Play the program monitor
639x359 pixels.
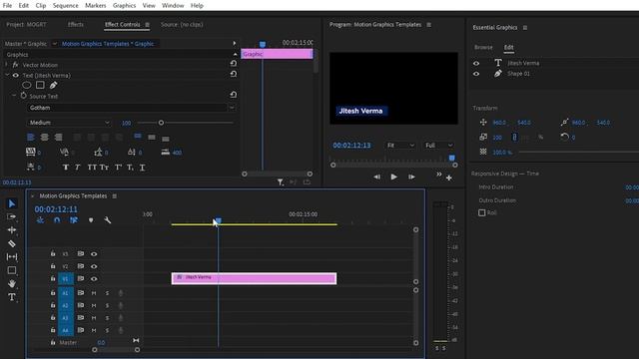[x=393, y=177]
